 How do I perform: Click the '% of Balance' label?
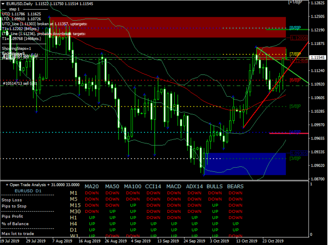point(15,224)
